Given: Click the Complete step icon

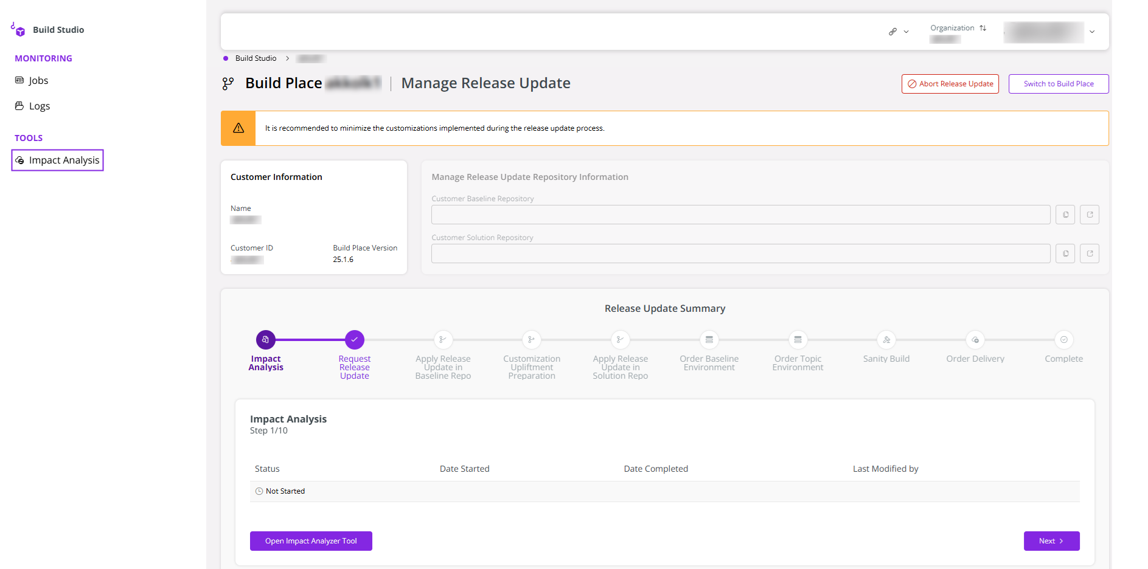Looking at the screenshot, I should 1063,339.
